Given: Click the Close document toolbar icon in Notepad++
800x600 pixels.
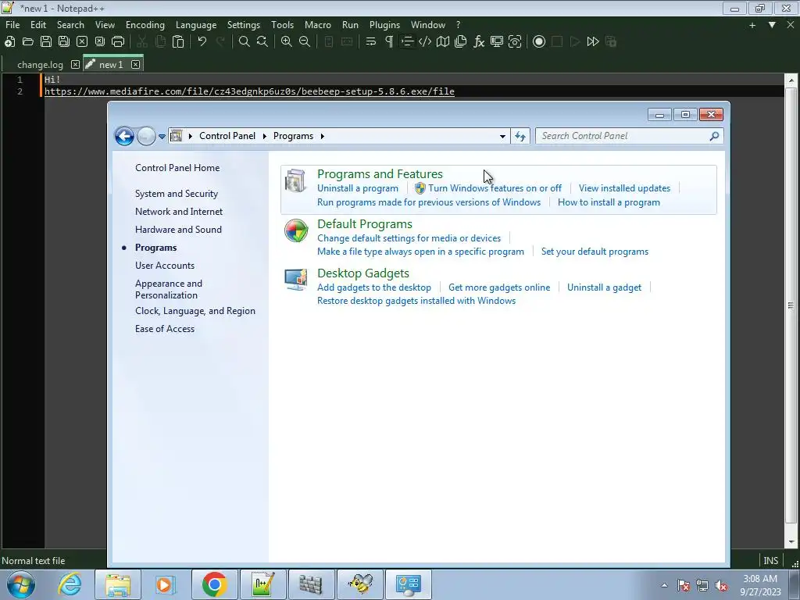Looking at the screenshot, I should (x=81, y=42).
